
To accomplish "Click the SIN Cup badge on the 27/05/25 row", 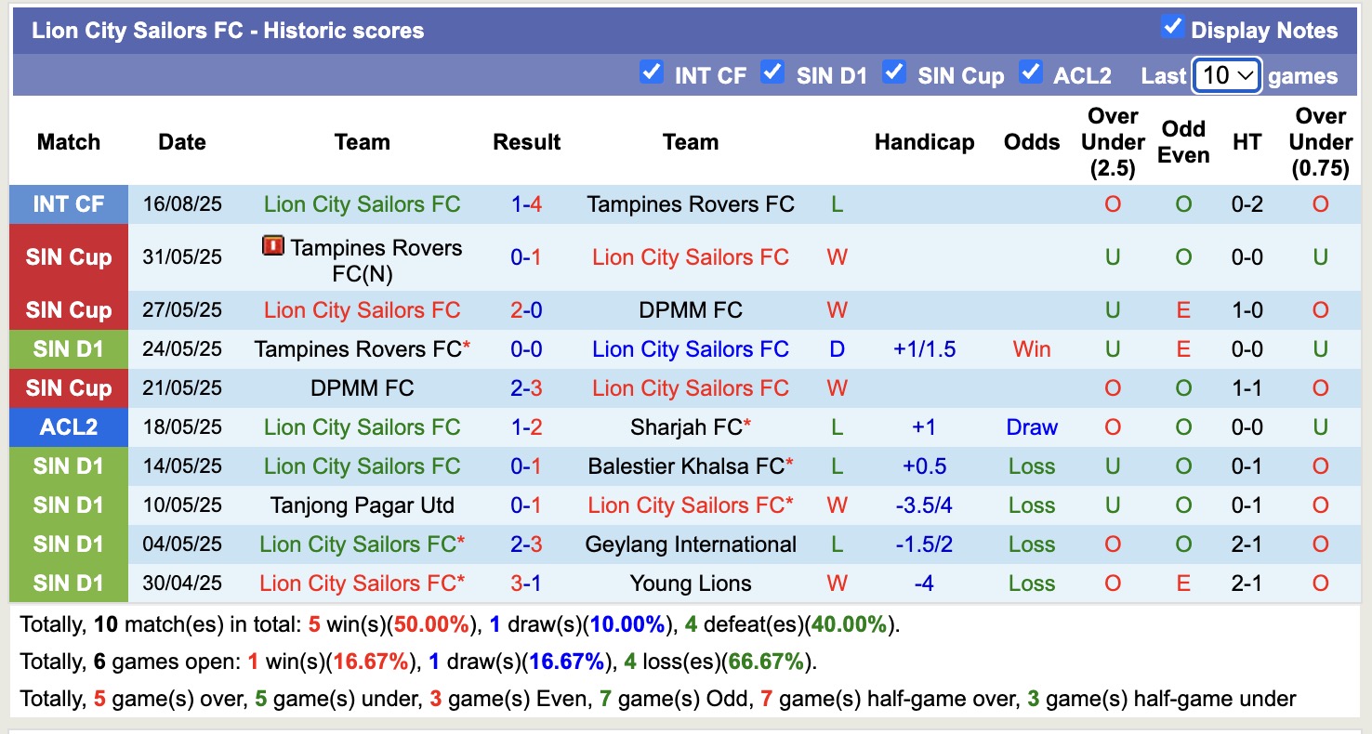I will [68, 309].
